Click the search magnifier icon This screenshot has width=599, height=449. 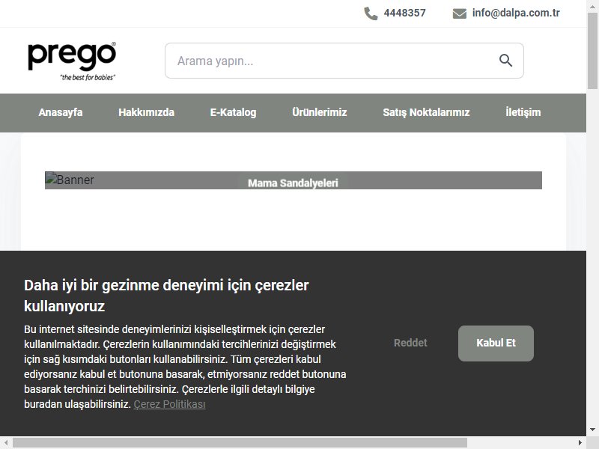505,61
